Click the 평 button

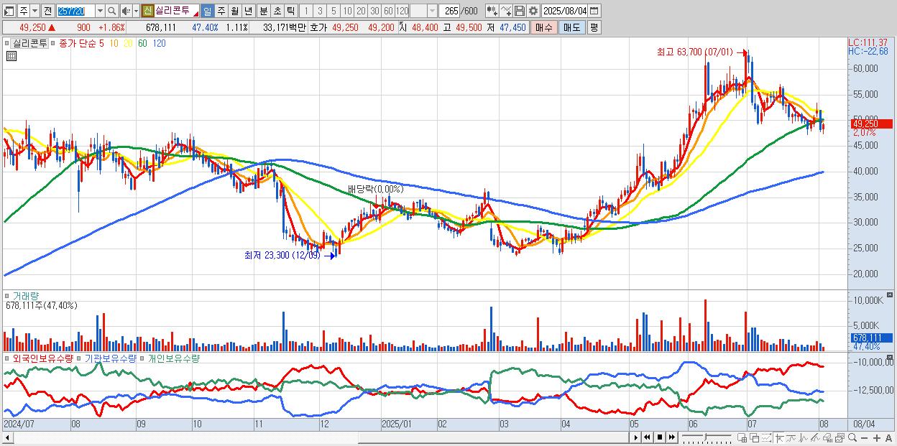tap(594, 27)
